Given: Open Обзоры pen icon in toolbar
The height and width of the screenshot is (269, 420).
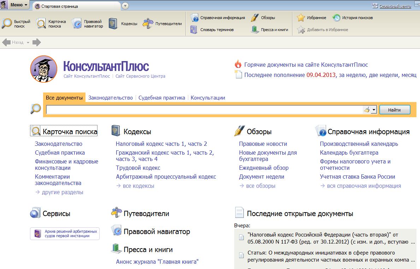Looking at the screenshot, I should [254, 18].
